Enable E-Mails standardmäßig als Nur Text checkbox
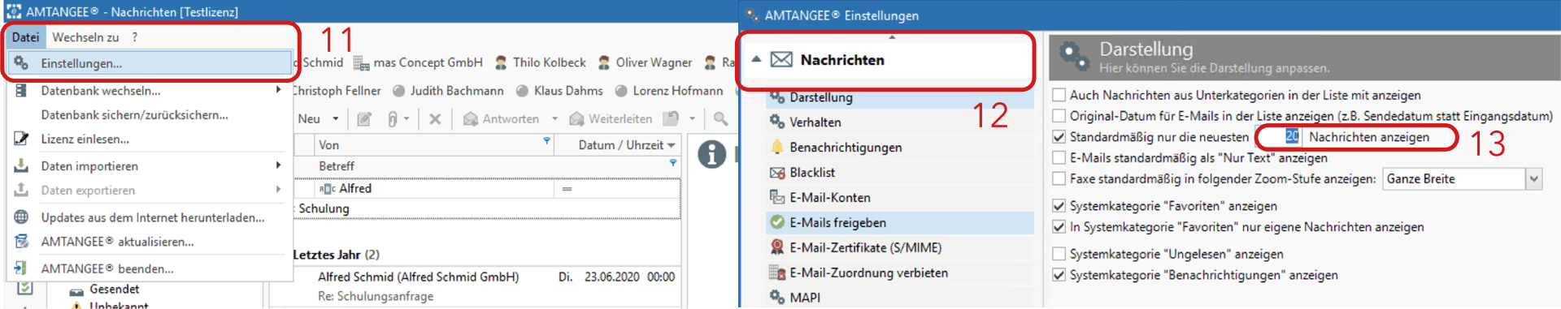The height and width of the screenshot is (309, 1561). point(1059,158)
